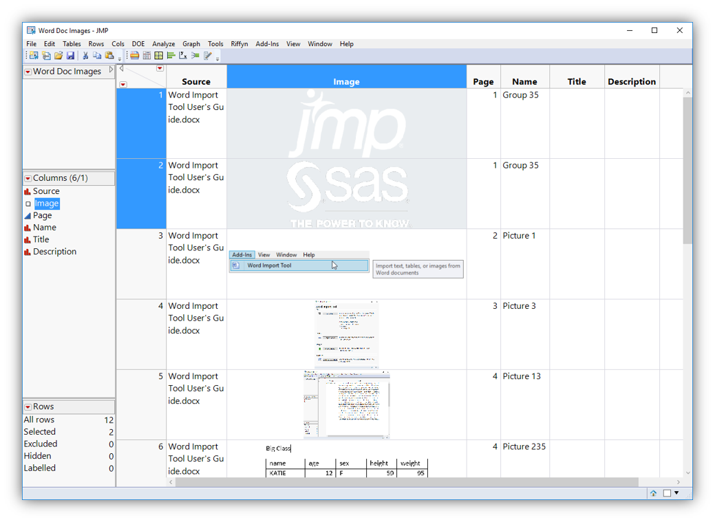Click the blue continuous icon beside Page column

28,215
